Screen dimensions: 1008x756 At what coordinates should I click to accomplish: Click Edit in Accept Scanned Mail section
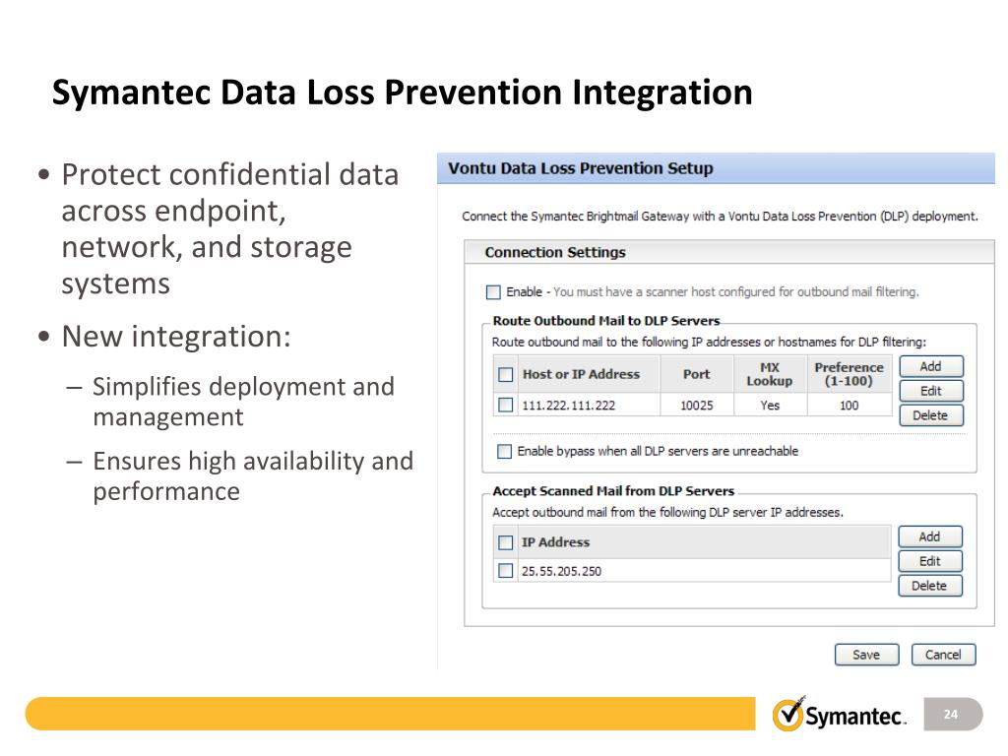tap(930, 561)
